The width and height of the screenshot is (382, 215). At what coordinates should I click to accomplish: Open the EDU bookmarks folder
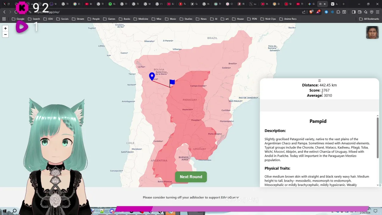click(x=48, y=19)
